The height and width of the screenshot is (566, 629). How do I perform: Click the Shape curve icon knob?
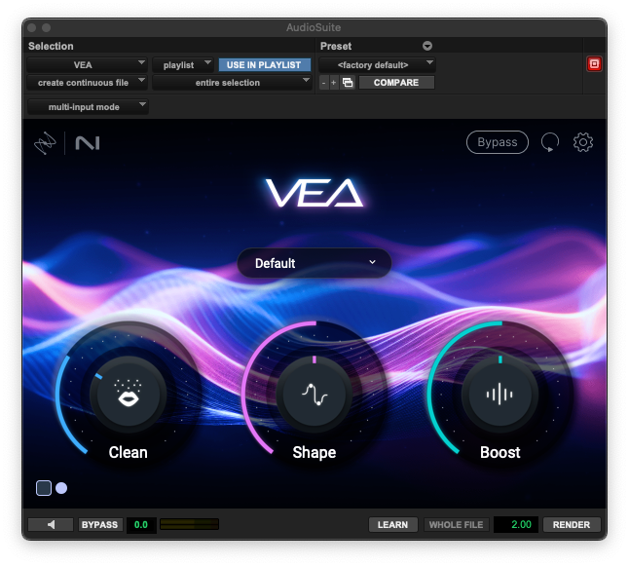point(314,395)
